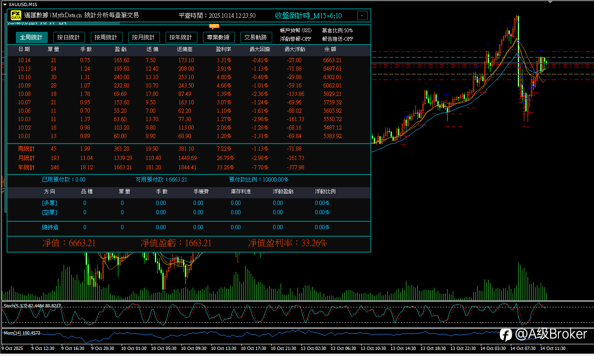Expand the XAUUSD,M15 chart title arrow
The width and height of the screenshot is (594, 356).
[5, 4]
